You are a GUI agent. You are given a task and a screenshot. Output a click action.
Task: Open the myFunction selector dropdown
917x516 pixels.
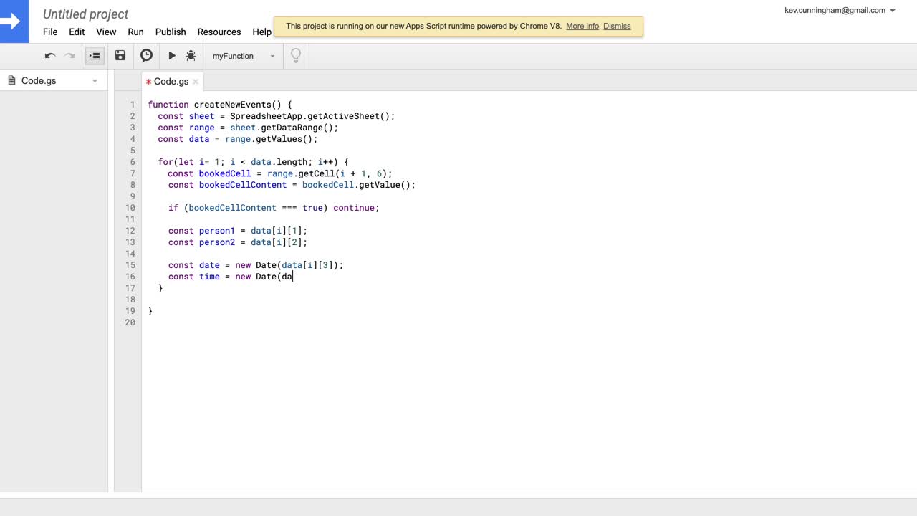(x=244, y=56)
